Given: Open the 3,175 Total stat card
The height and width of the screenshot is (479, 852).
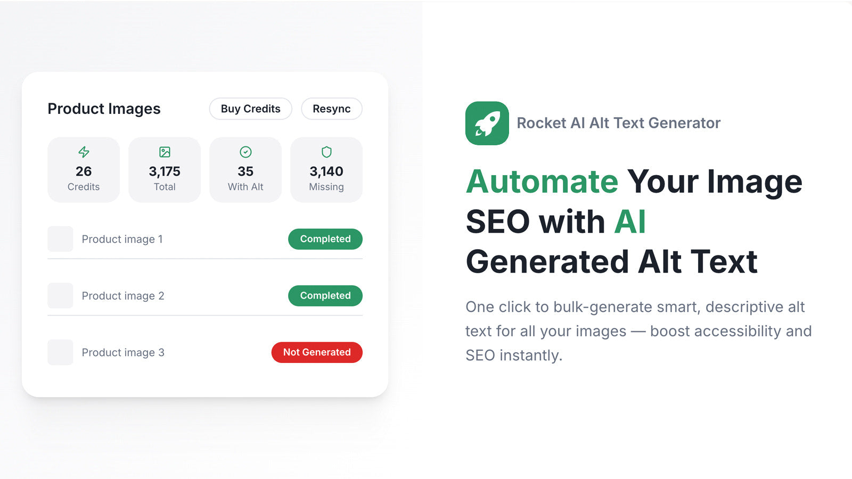Looking at the screenshot, I should pos(165,170).
